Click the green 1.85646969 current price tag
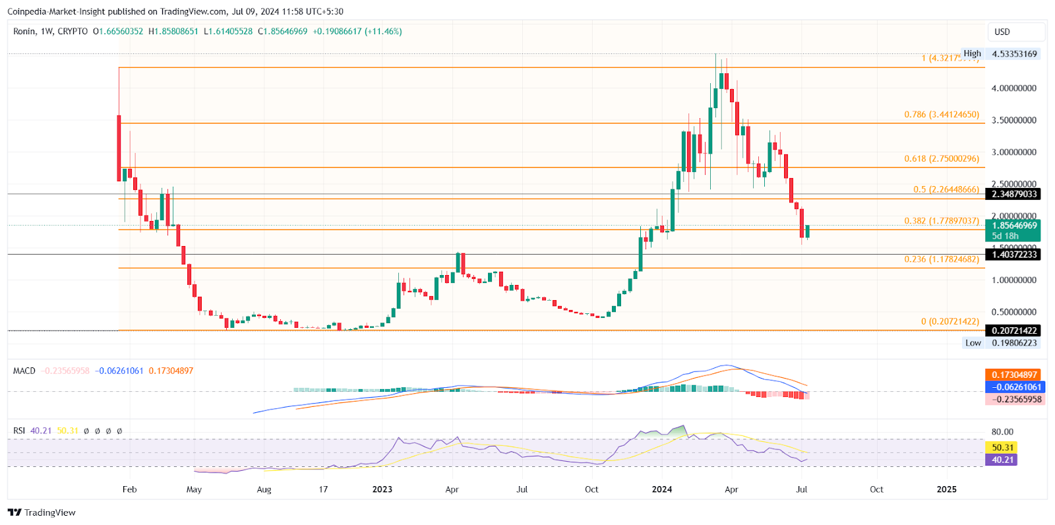Viewport: 1055px width, 525px height. point(1013,230)
